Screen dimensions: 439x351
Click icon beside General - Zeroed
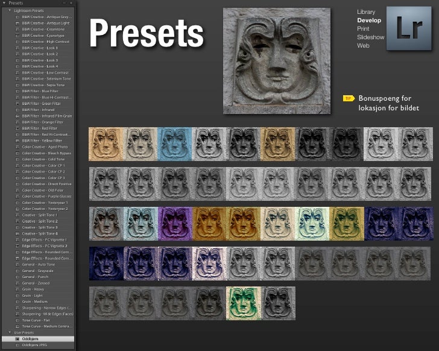point(17,283)
